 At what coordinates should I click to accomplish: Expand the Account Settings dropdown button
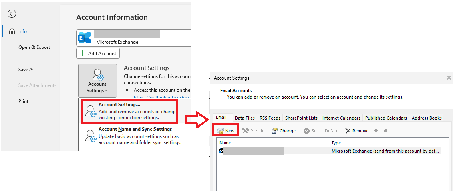point(97,80)
